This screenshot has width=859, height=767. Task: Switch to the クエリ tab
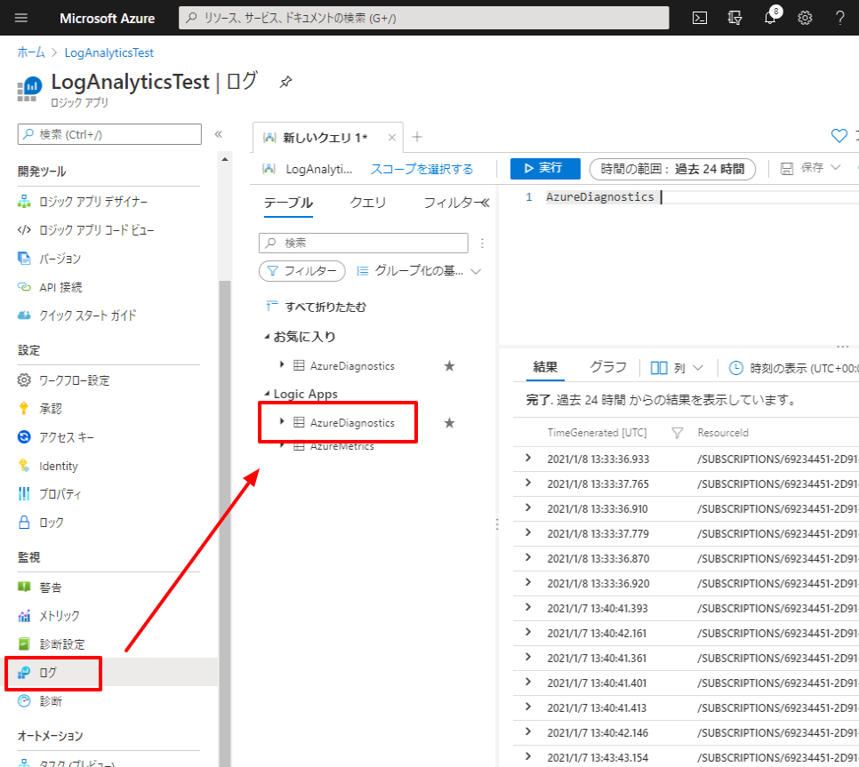[x=367, y=203]
